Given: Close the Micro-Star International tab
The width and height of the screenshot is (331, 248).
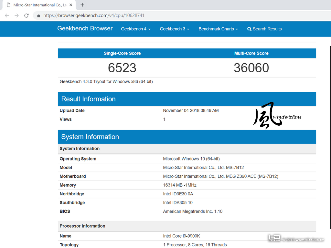Looking at the screenshot, I should (71, 5).
